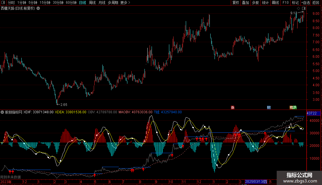Switch to 周线 weekly chart
The height and width of the screenshot is (185, 322).
coord(92,3)
